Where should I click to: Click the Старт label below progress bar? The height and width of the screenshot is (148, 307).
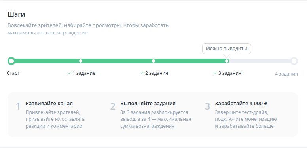coord(13,73)
